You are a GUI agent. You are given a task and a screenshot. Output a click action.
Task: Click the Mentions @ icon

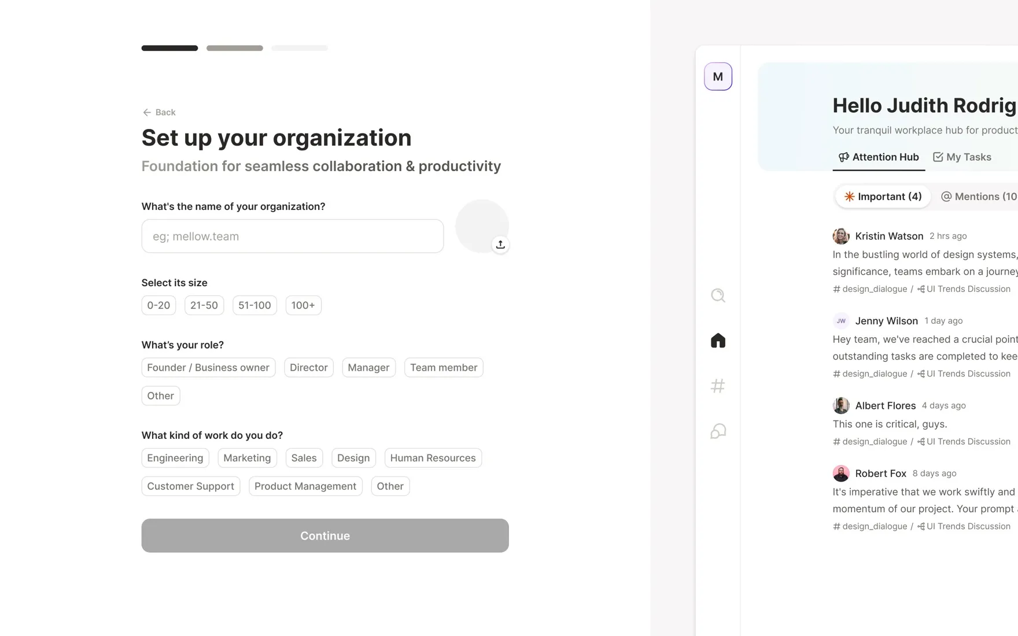[x=946, y=197]
